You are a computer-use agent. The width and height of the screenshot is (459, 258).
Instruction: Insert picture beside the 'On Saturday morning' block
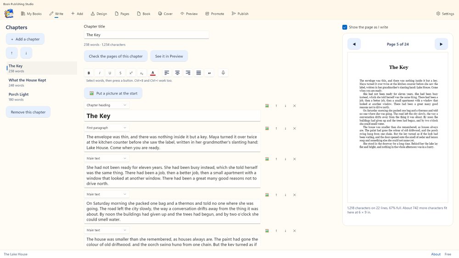coord(267,195)
